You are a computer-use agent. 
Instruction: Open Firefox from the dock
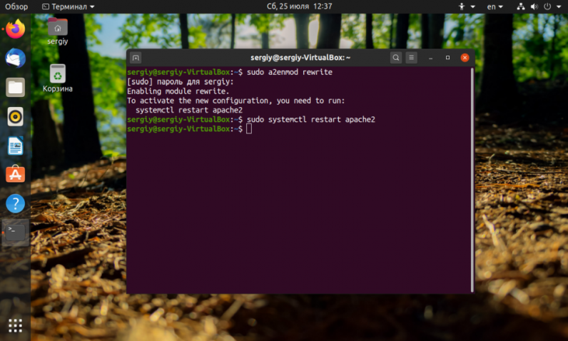[x=15, y=29]
